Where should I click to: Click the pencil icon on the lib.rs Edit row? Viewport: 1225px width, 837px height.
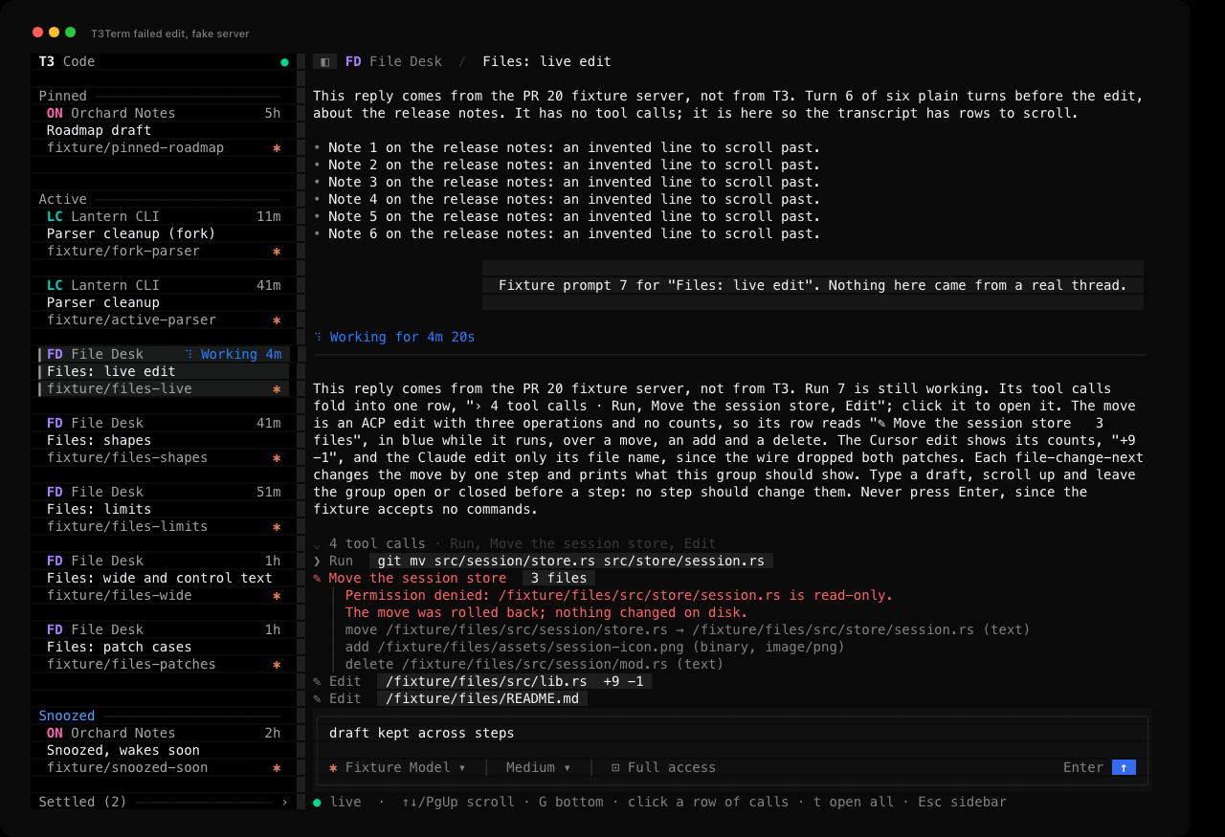click(317, 681)
